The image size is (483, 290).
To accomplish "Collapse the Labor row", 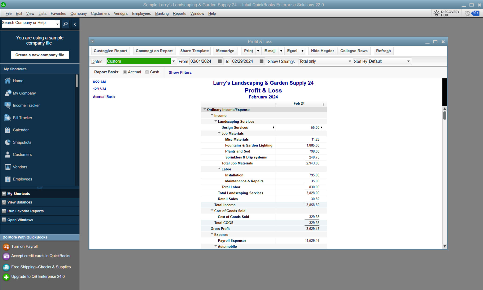I will (219, 169).
